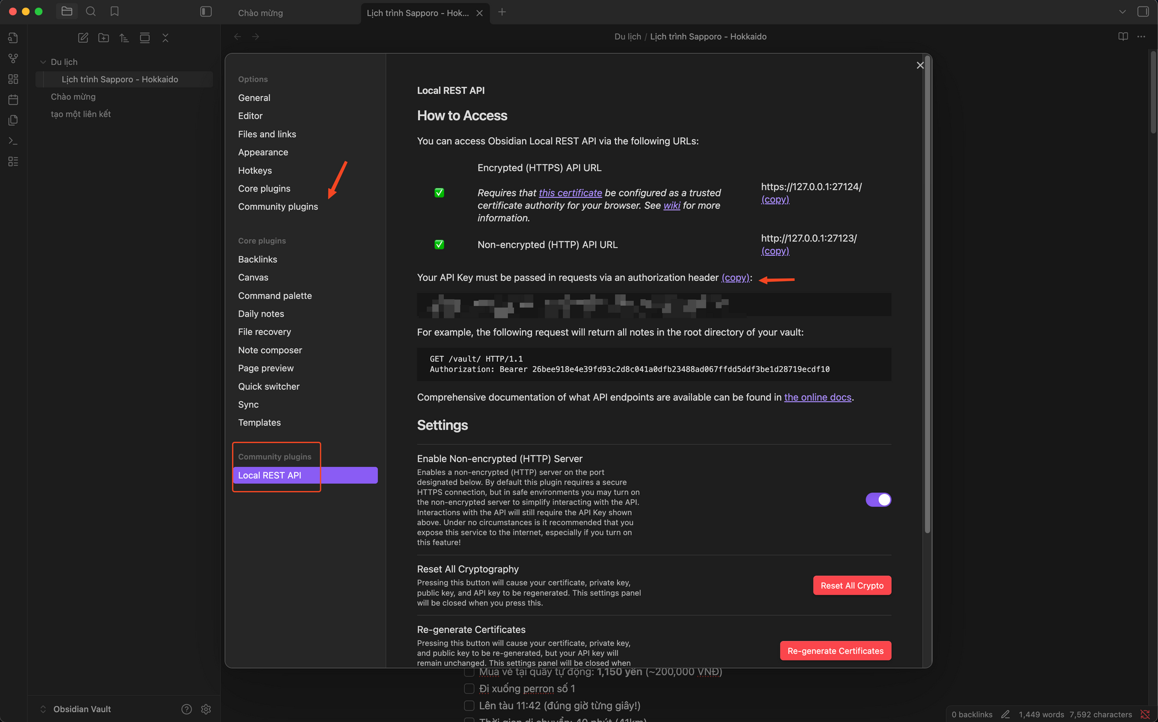Check the 'Lên tàu 11:42' checkbox

coord(469,706)
